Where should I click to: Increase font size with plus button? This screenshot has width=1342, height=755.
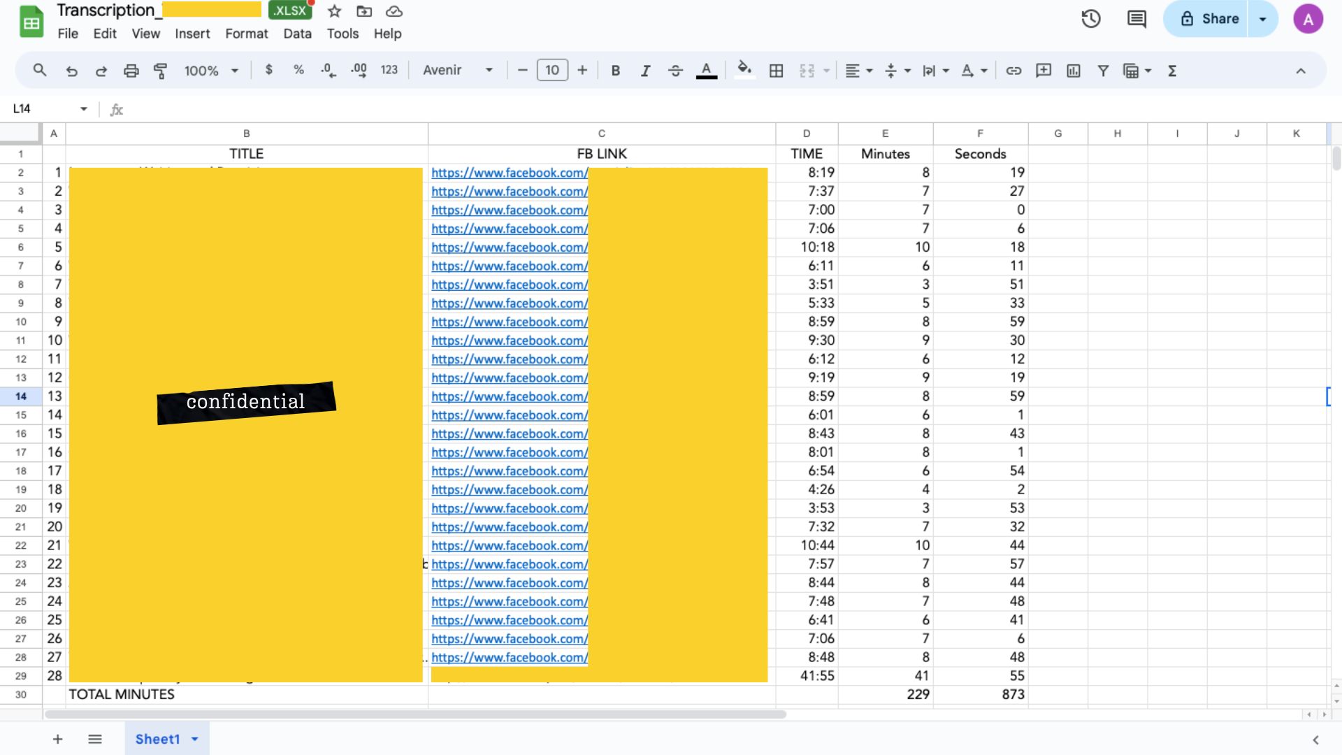tap(582, 70)
